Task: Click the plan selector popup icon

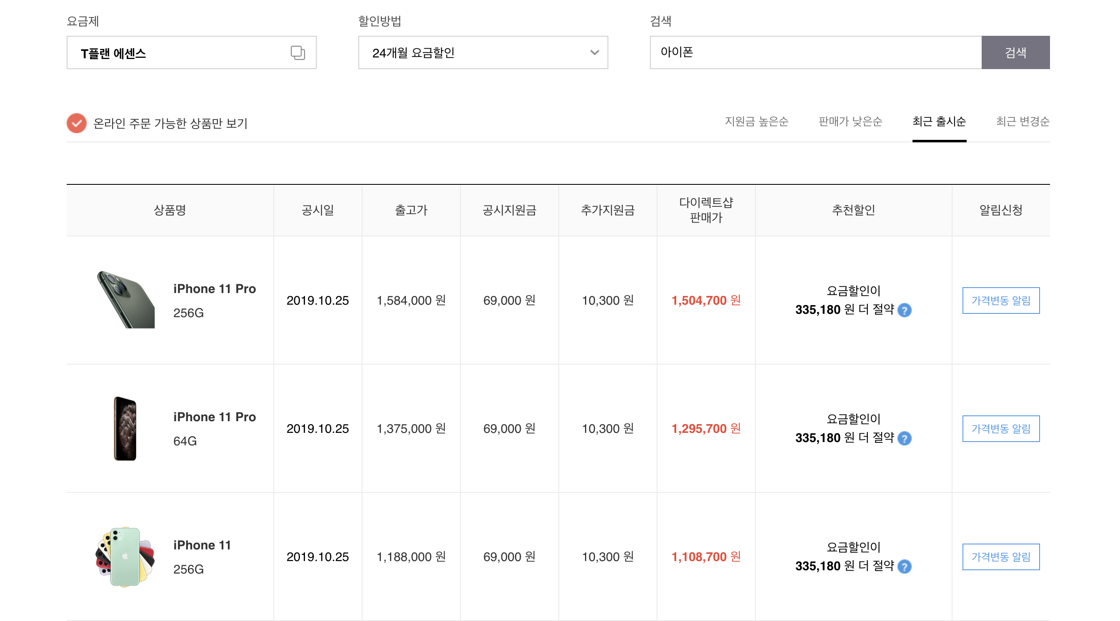Action: pyautogui.click(x=297, y=52)
